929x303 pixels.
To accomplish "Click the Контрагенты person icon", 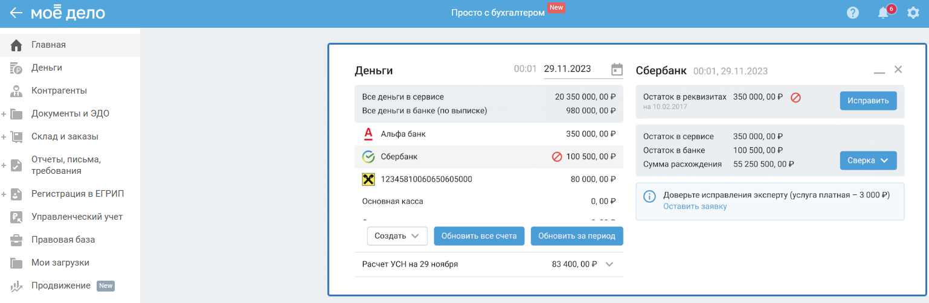I will 16,91.
